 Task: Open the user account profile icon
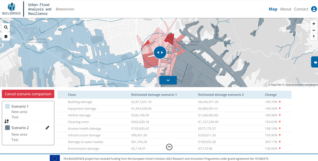(x=314, y=9)
